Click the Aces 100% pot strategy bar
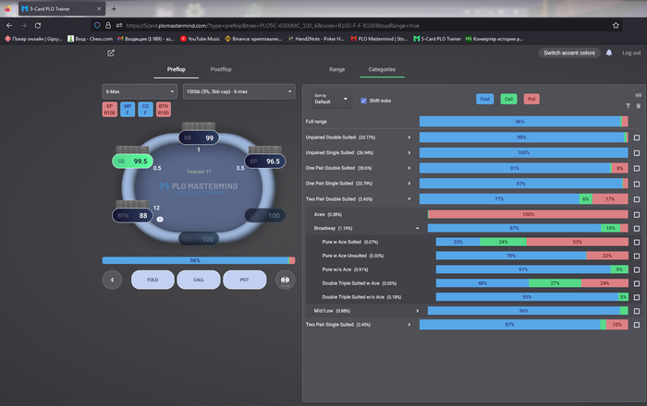 (x=528, y=214)
